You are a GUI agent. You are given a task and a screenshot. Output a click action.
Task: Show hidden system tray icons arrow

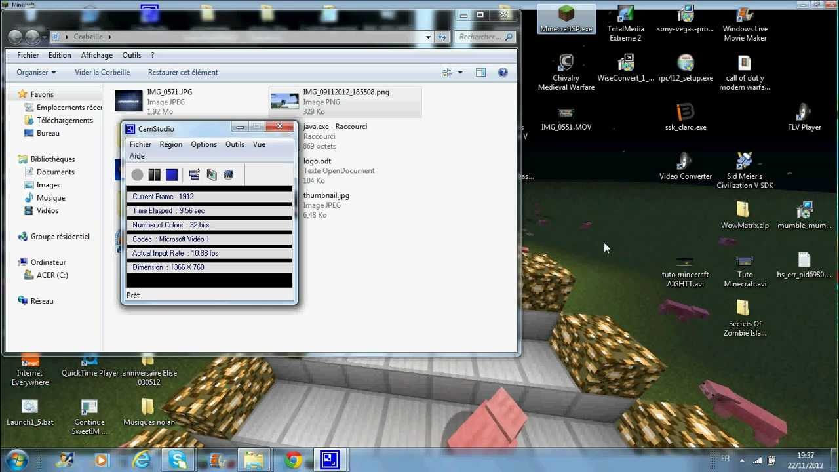pos(742,460)
